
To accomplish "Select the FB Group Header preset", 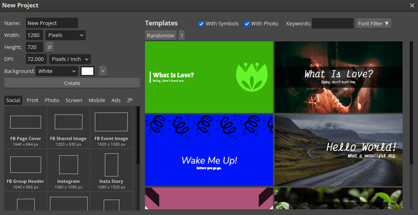I will point(25,165).
